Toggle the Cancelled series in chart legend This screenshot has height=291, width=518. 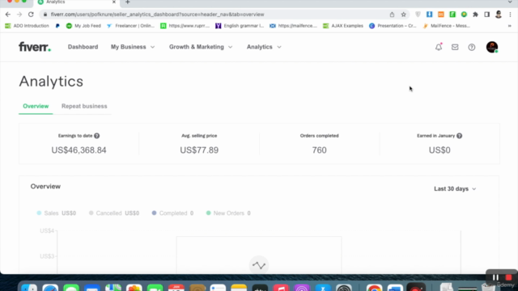(x=114, y=213)
